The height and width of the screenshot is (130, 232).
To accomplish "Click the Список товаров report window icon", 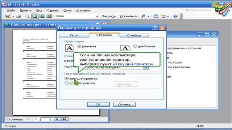I will 7,25.
